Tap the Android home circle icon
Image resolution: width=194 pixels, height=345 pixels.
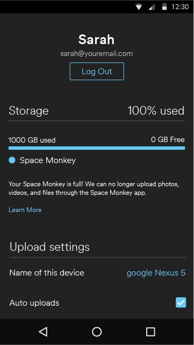(97, 332)
